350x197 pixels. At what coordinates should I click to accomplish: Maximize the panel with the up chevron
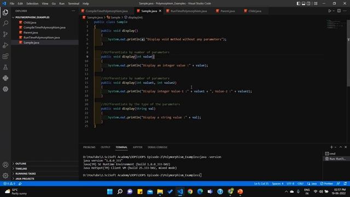(x=341, y=147)
